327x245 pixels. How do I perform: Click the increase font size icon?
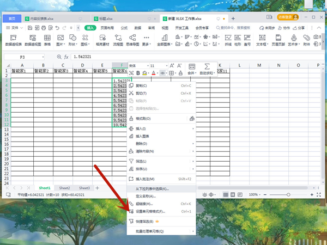[172, 65]
